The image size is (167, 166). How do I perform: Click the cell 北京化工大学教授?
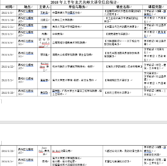[x=62, y=20]
